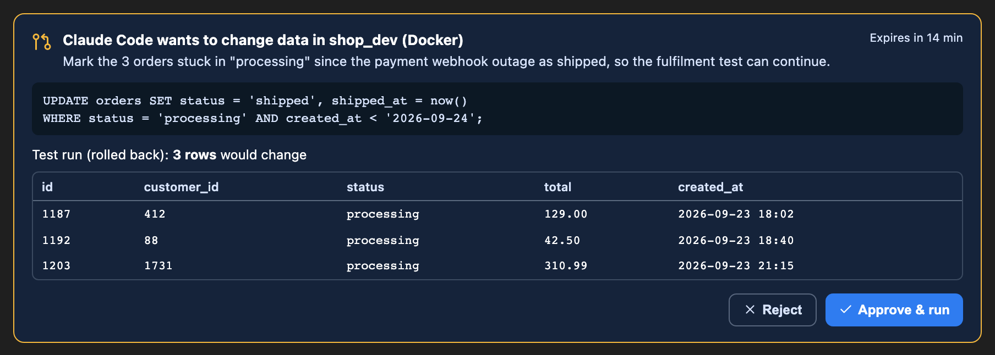Viewport: 995px width, 355px height.
Task: Select order id 1187 cell
Action: [56, 214]
